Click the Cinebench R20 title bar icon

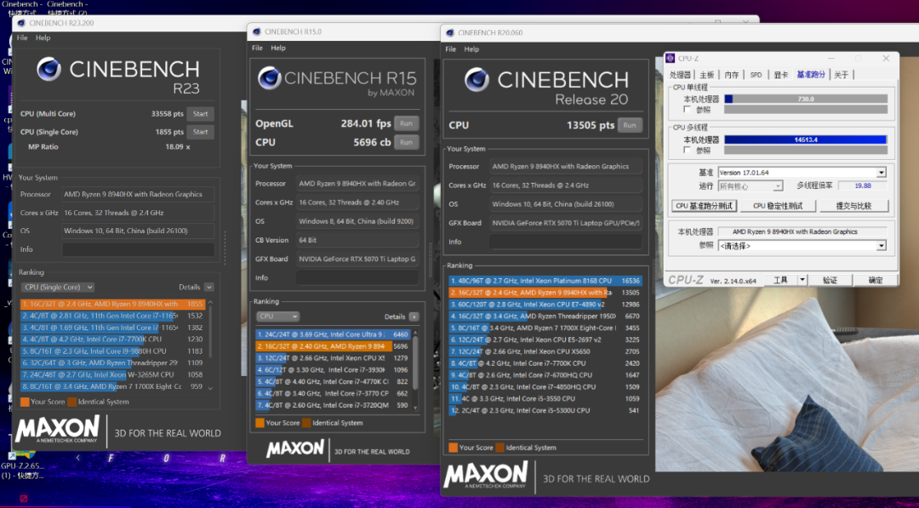pyautogui.click(x=450, y=33)
